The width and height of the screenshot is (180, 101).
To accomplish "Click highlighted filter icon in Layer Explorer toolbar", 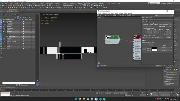I will [18, 17].
